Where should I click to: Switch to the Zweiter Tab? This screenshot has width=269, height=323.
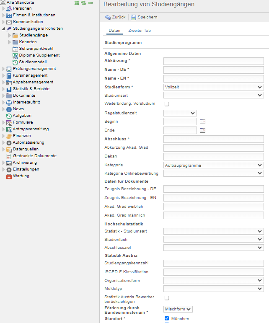(x=140, y=31)
